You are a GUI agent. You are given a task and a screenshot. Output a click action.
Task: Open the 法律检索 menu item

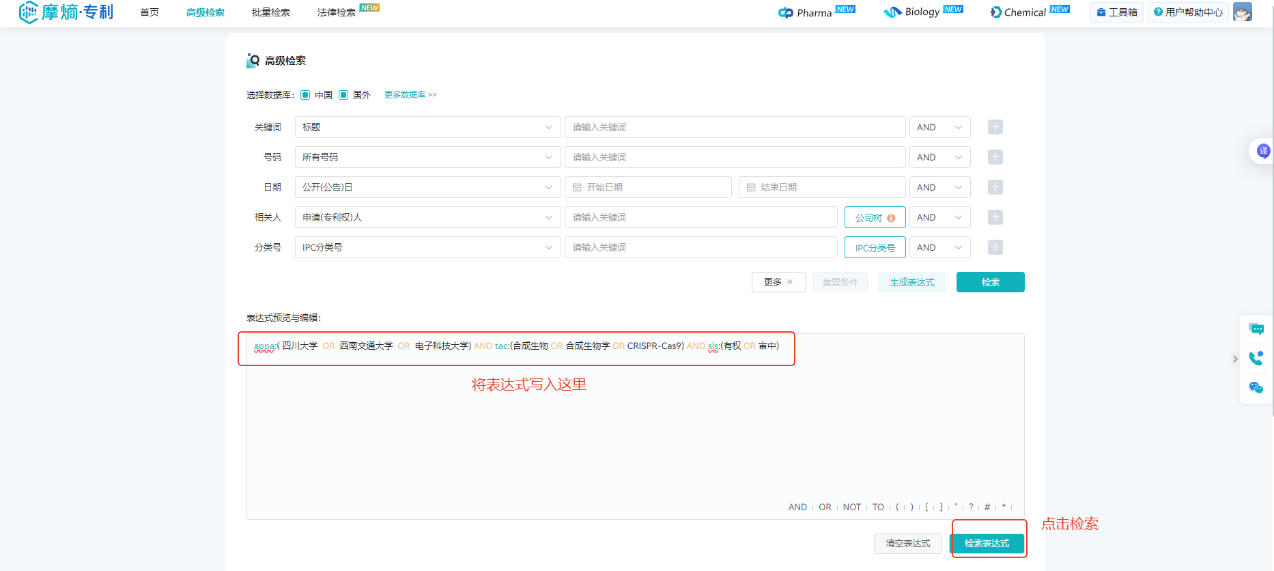click(336, 12)
